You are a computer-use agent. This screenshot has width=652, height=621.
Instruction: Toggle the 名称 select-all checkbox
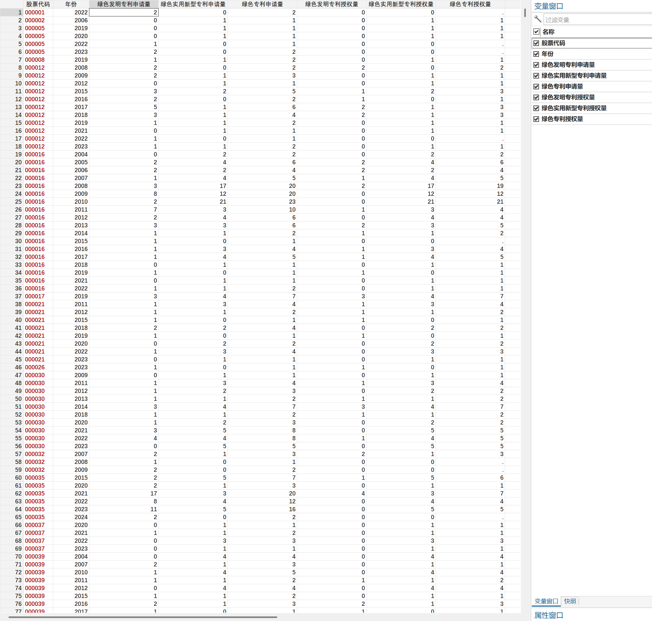coord(536,32)
